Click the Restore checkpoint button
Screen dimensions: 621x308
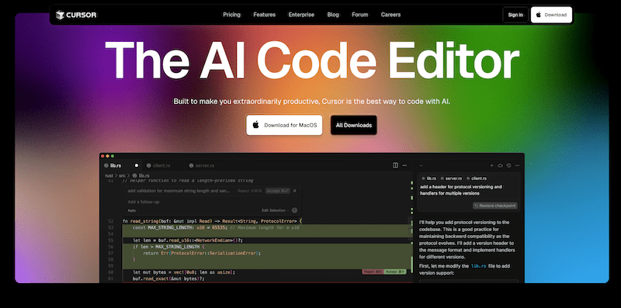(x=495, y=206)
